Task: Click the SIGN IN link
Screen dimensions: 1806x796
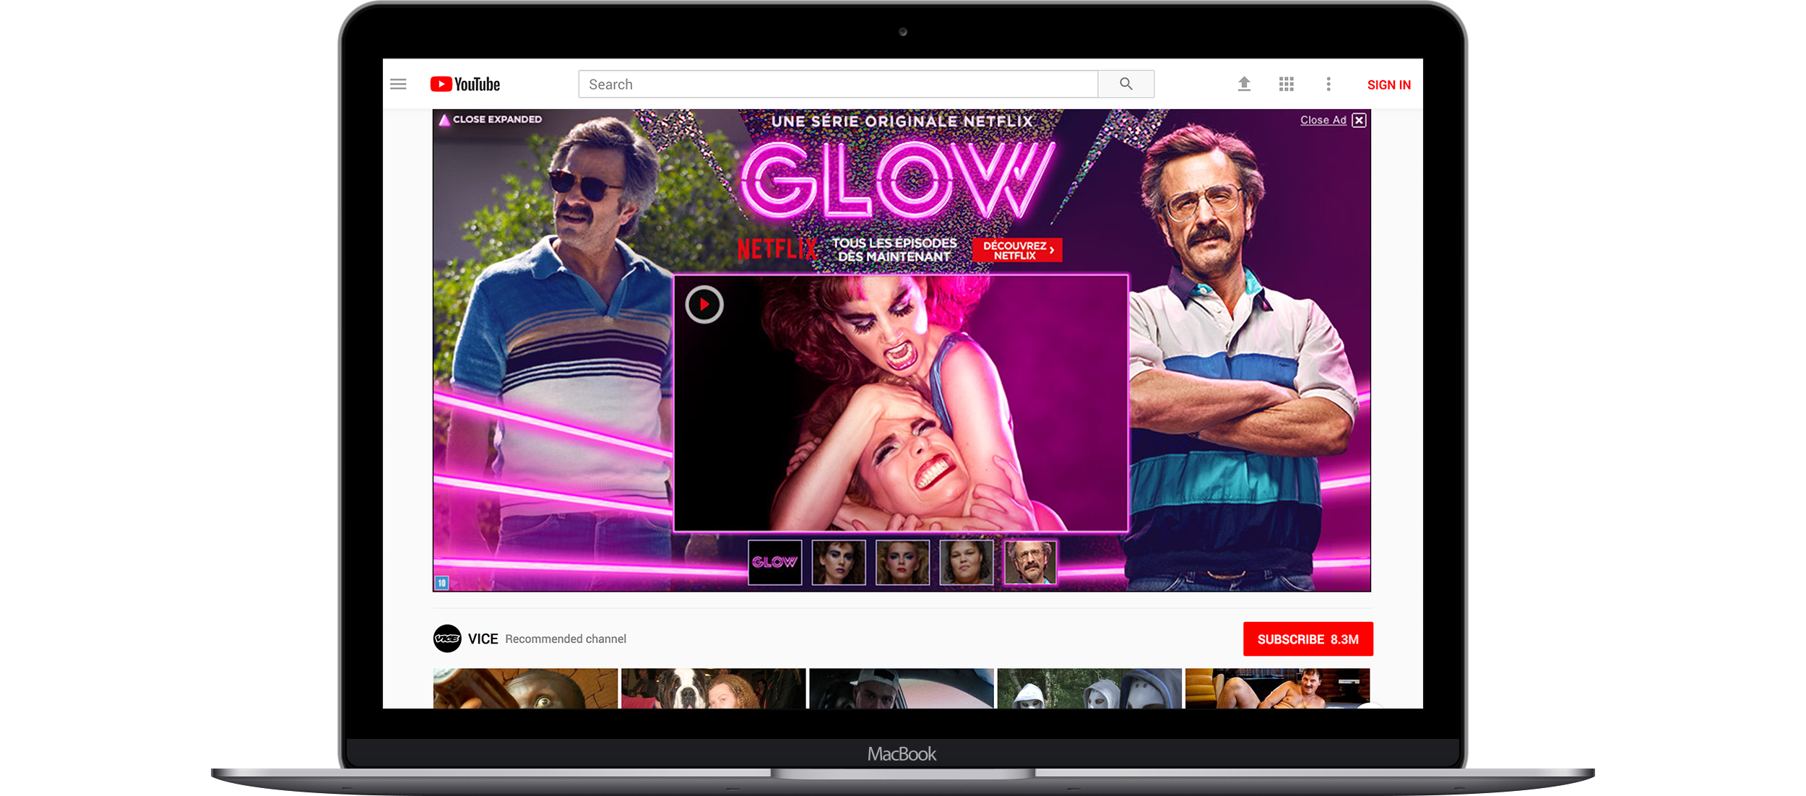Action: (x=1388, y=85)
